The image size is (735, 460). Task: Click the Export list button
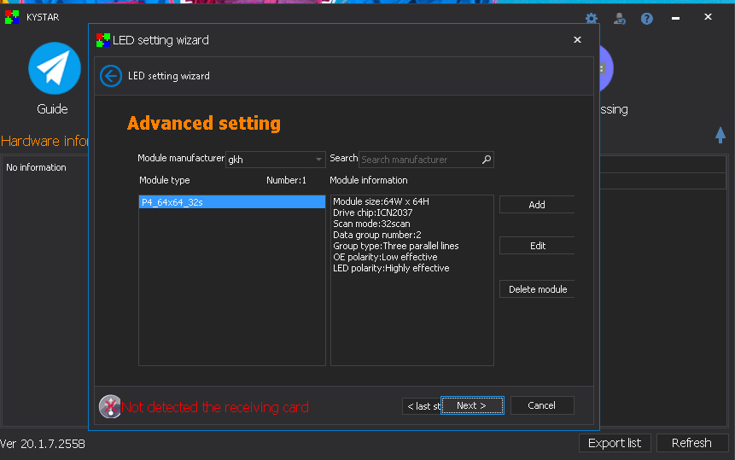point(615,443)
